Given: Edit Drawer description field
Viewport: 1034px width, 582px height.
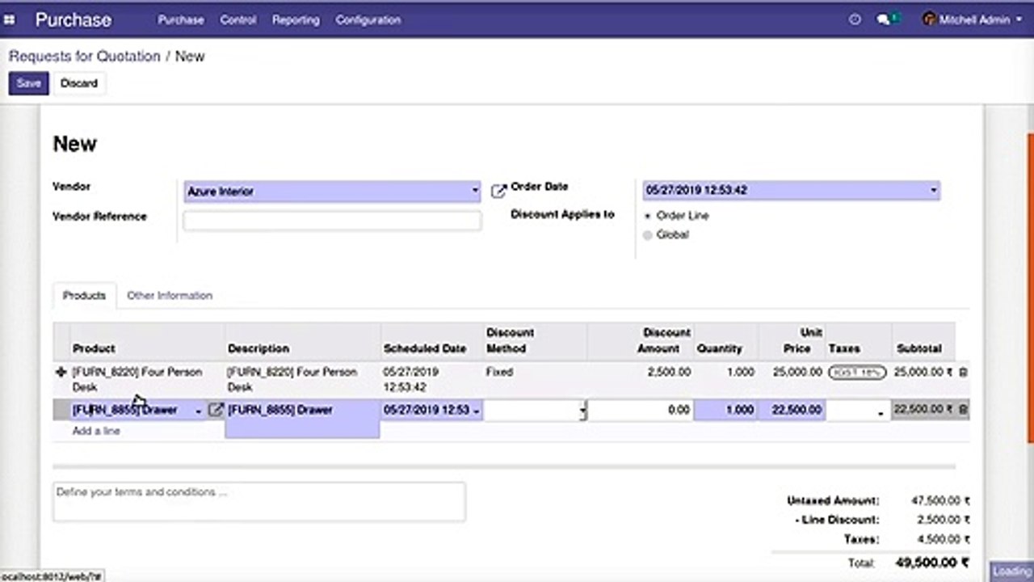Looking at the screenshot, I should 302,419.
